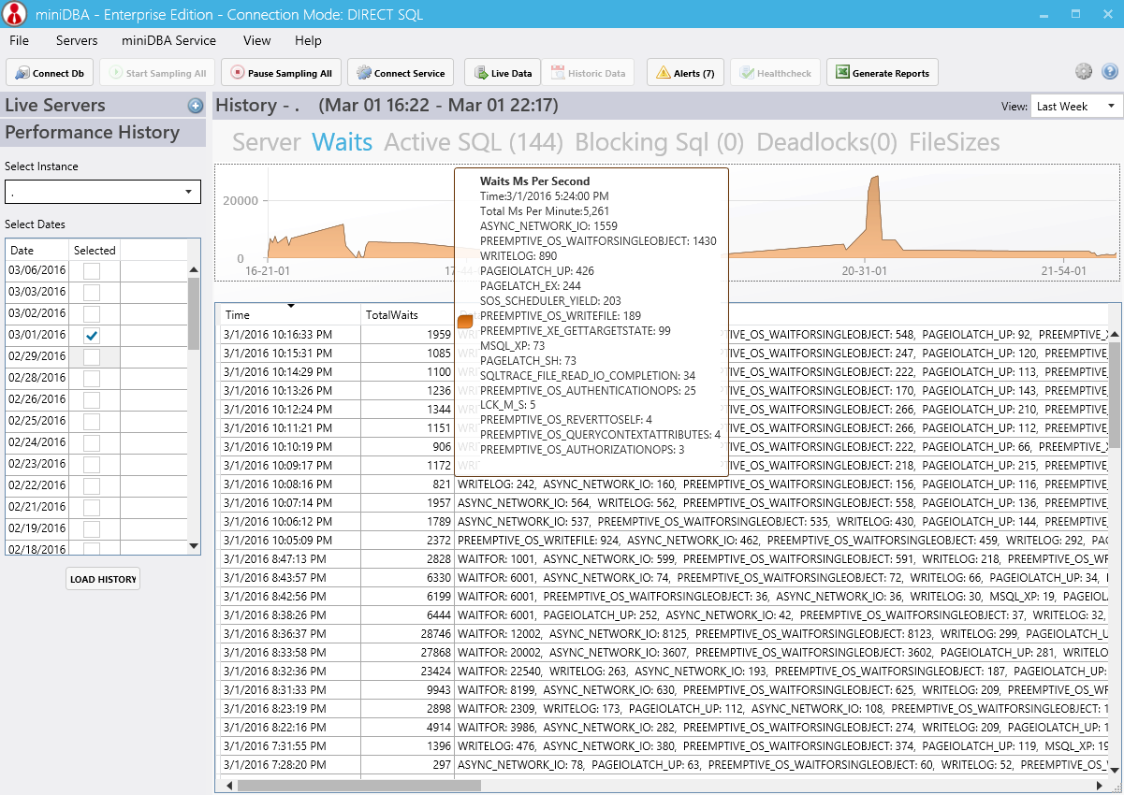Check the 02/25/2016 date checkbox
This screenshot has width=1124, height=795.
point(91,421)
